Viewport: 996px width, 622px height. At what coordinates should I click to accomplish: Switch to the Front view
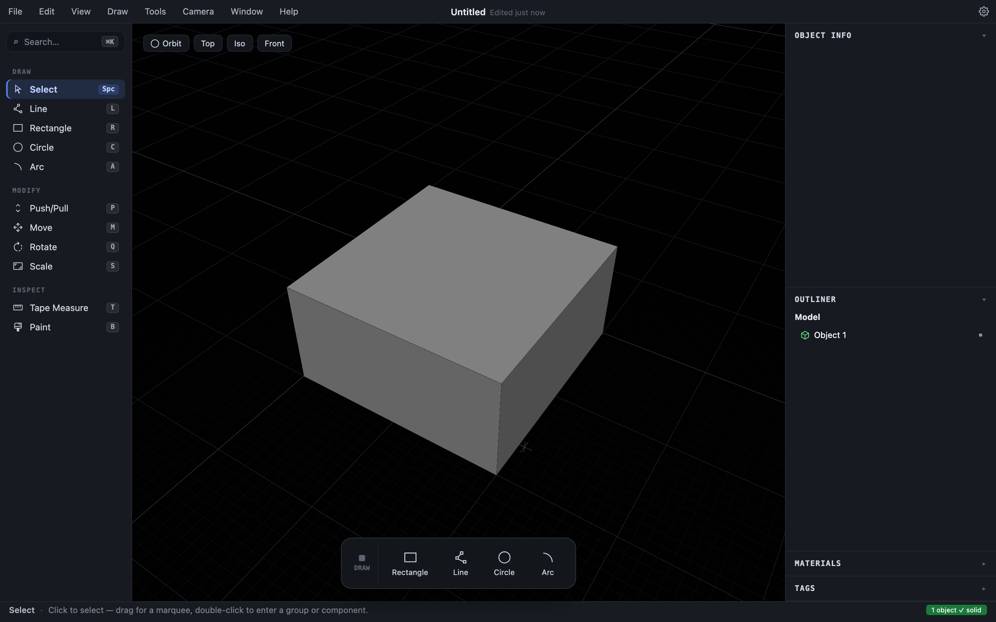click(275, 43)
